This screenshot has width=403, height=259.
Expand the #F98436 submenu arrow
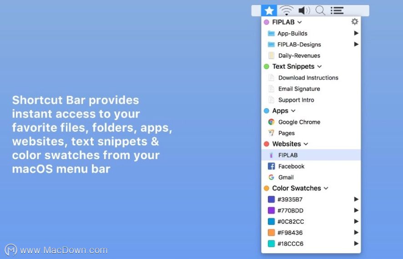356,232
